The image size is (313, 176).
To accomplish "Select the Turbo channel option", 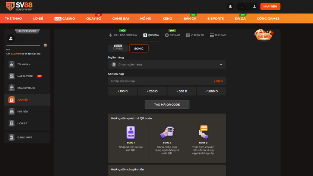I will [118, 48].
